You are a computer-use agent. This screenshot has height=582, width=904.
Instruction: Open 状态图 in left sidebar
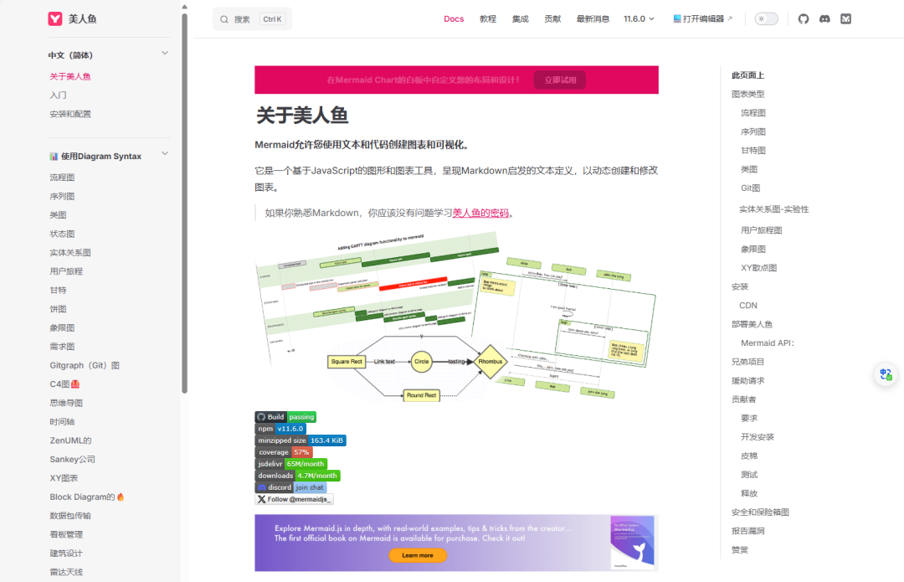click(62, 234)
